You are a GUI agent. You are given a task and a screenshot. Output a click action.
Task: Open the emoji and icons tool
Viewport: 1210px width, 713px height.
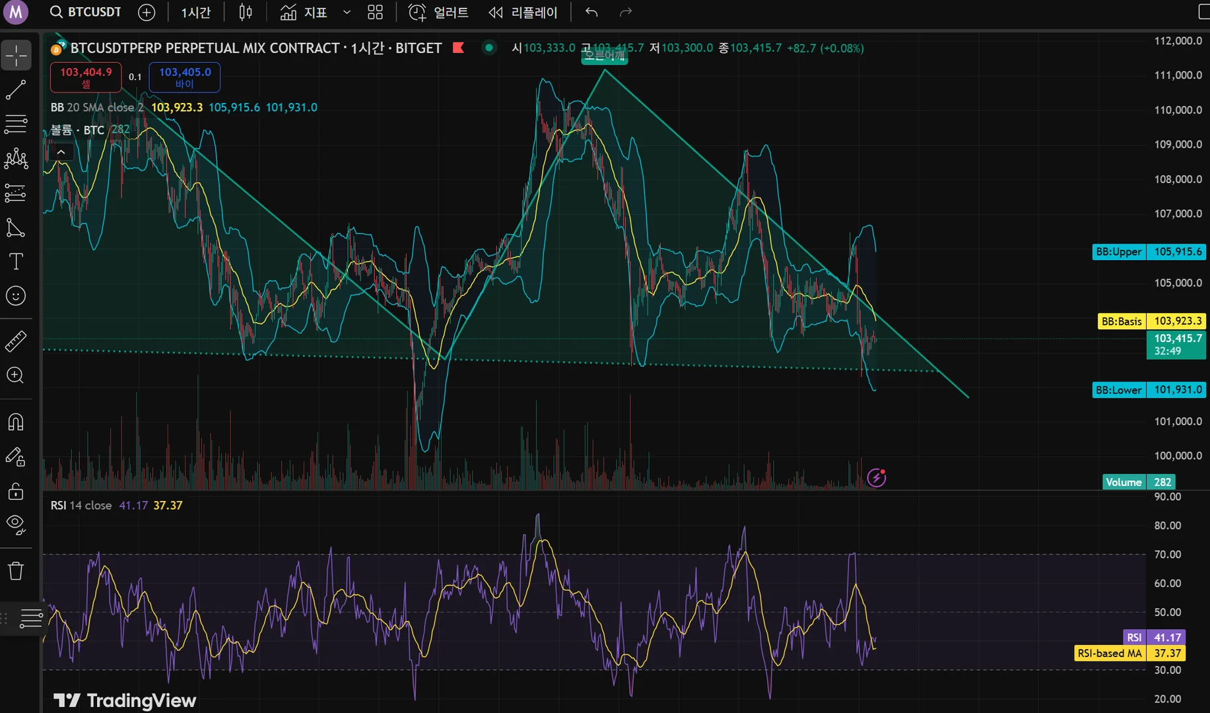click(16, 296)
